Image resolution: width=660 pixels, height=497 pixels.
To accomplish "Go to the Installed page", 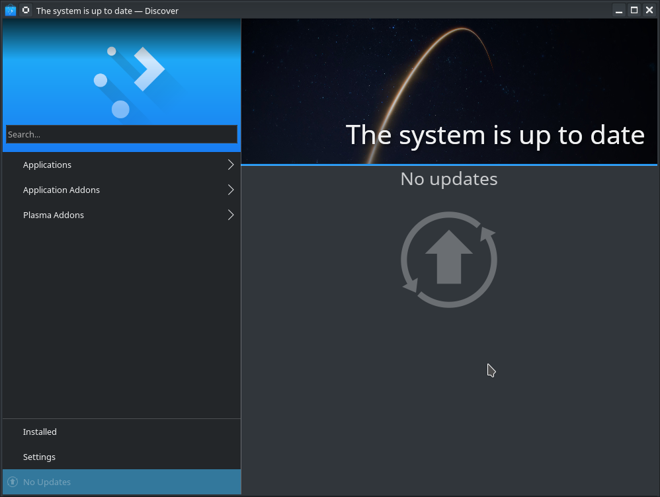I will tap(122, 432).
